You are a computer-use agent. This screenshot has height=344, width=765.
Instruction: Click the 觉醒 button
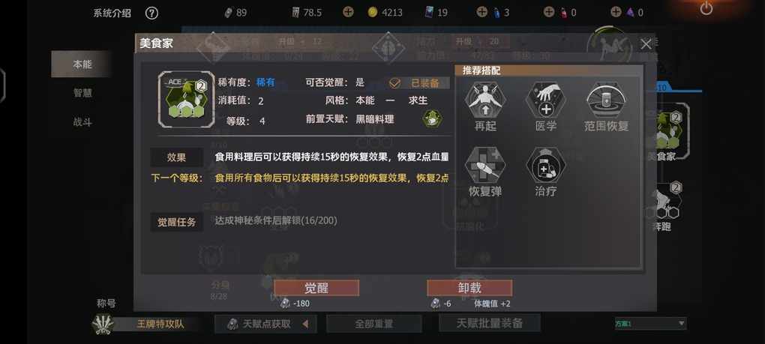coord(316,288)
